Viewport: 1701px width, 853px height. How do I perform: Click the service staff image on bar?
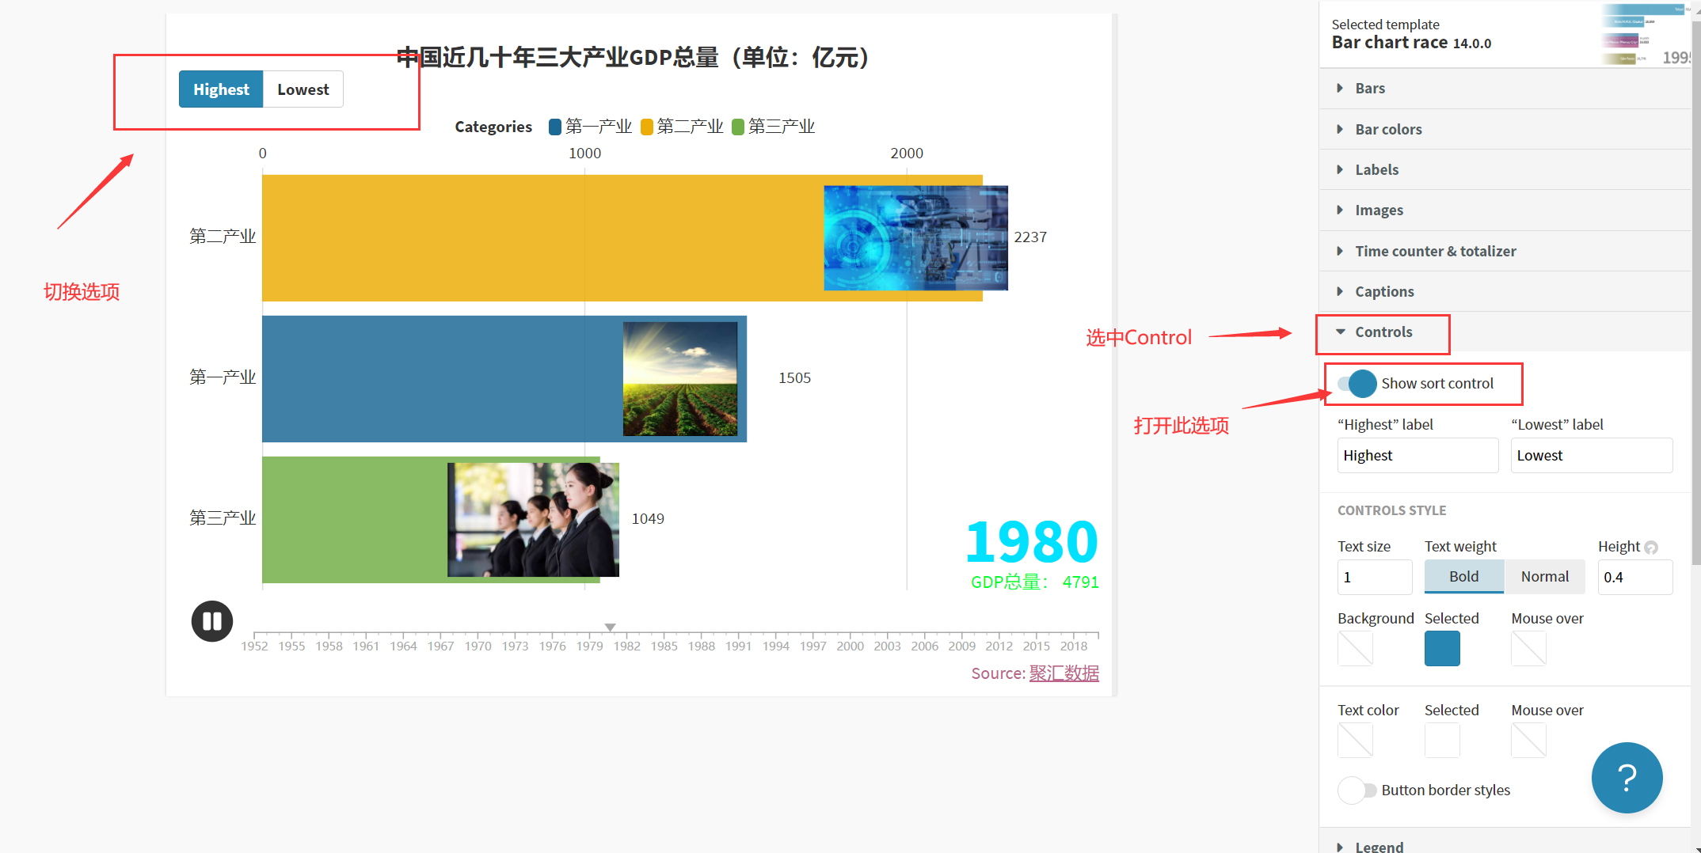[533, 519]
